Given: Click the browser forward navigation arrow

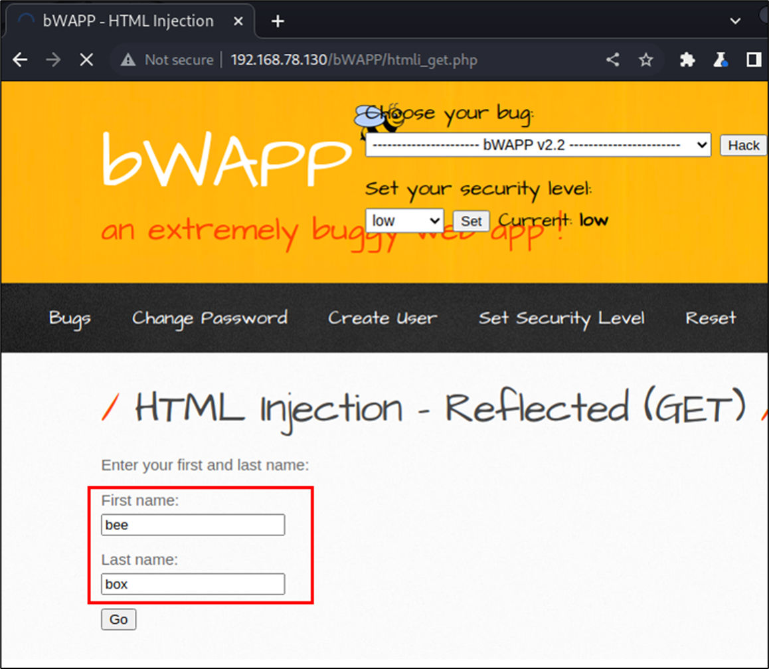Looking at the screenshot, I should coord(52,60).
